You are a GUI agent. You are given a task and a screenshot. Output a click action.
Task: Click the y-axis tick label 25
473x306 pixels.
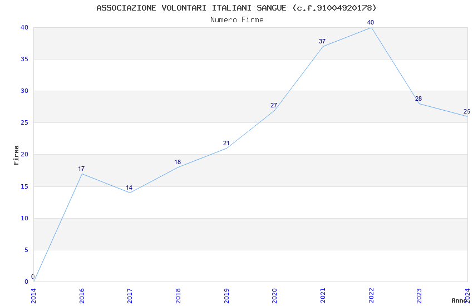[24, 122]
